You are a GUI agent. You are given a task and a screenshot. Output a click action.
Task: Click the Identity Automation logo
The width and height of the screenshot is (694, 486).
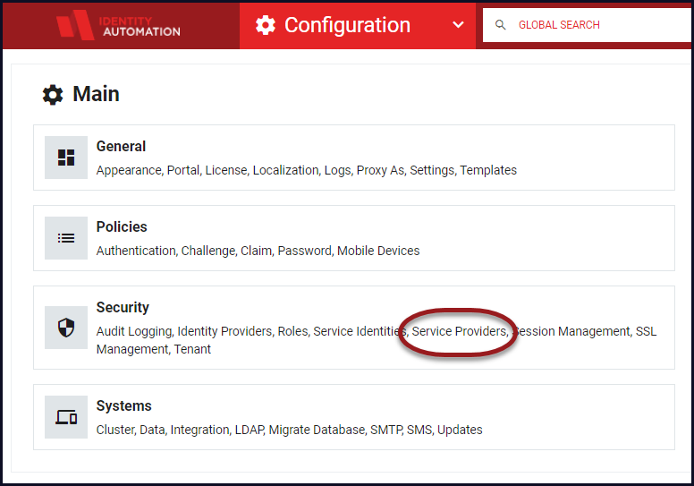[119, 25]
